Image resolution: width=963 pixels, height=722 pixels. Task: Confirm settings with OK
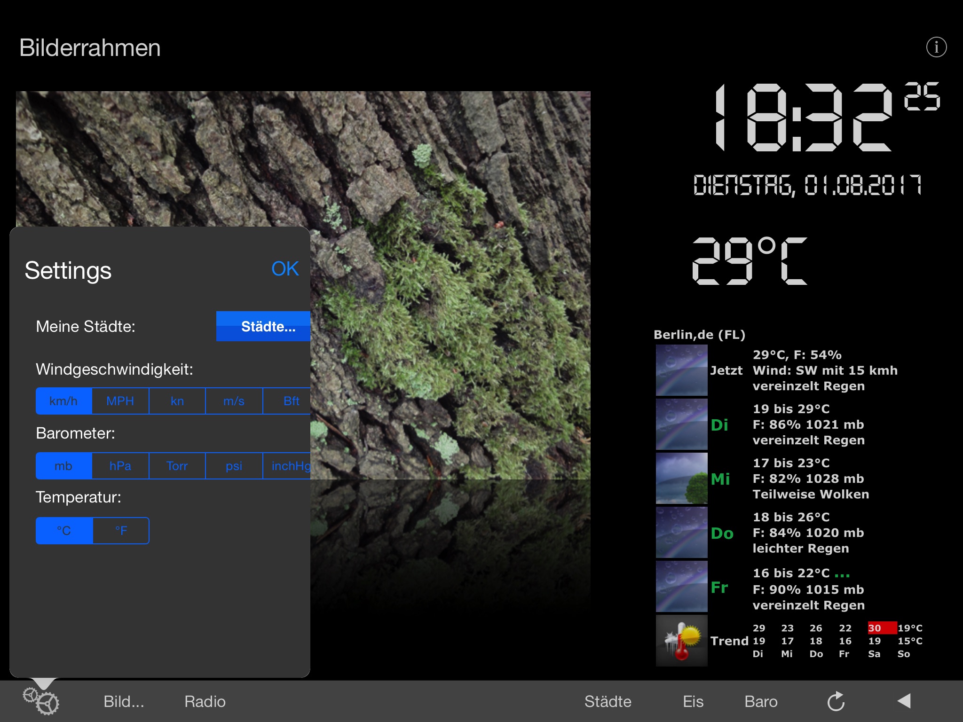pyautogui.click(x=285, y=269)
